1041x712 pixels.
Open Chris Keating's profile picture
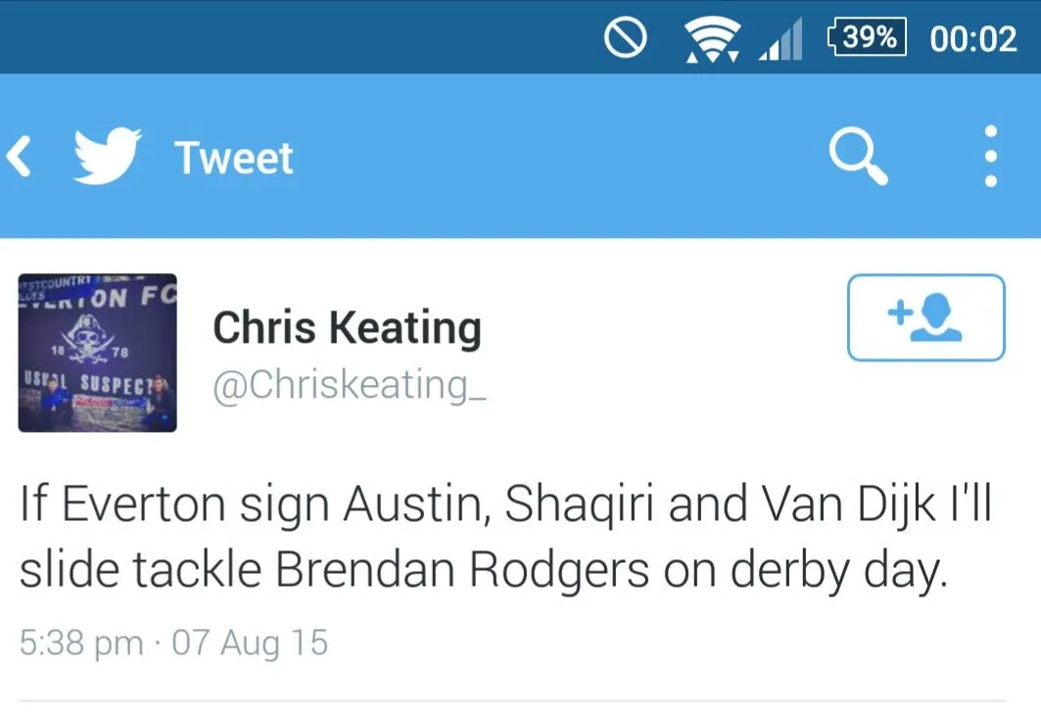pyautogui.click(x=98, y=353)
